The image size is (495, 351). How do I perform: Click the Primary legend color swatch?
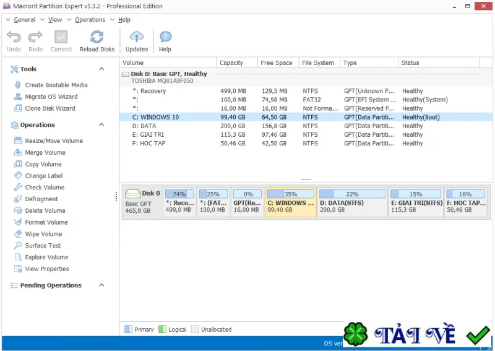point(128,329)
